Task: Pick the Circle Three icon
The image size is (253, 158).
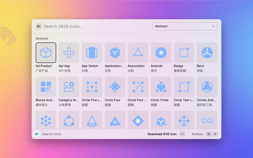Action: (x=161, y=87)
